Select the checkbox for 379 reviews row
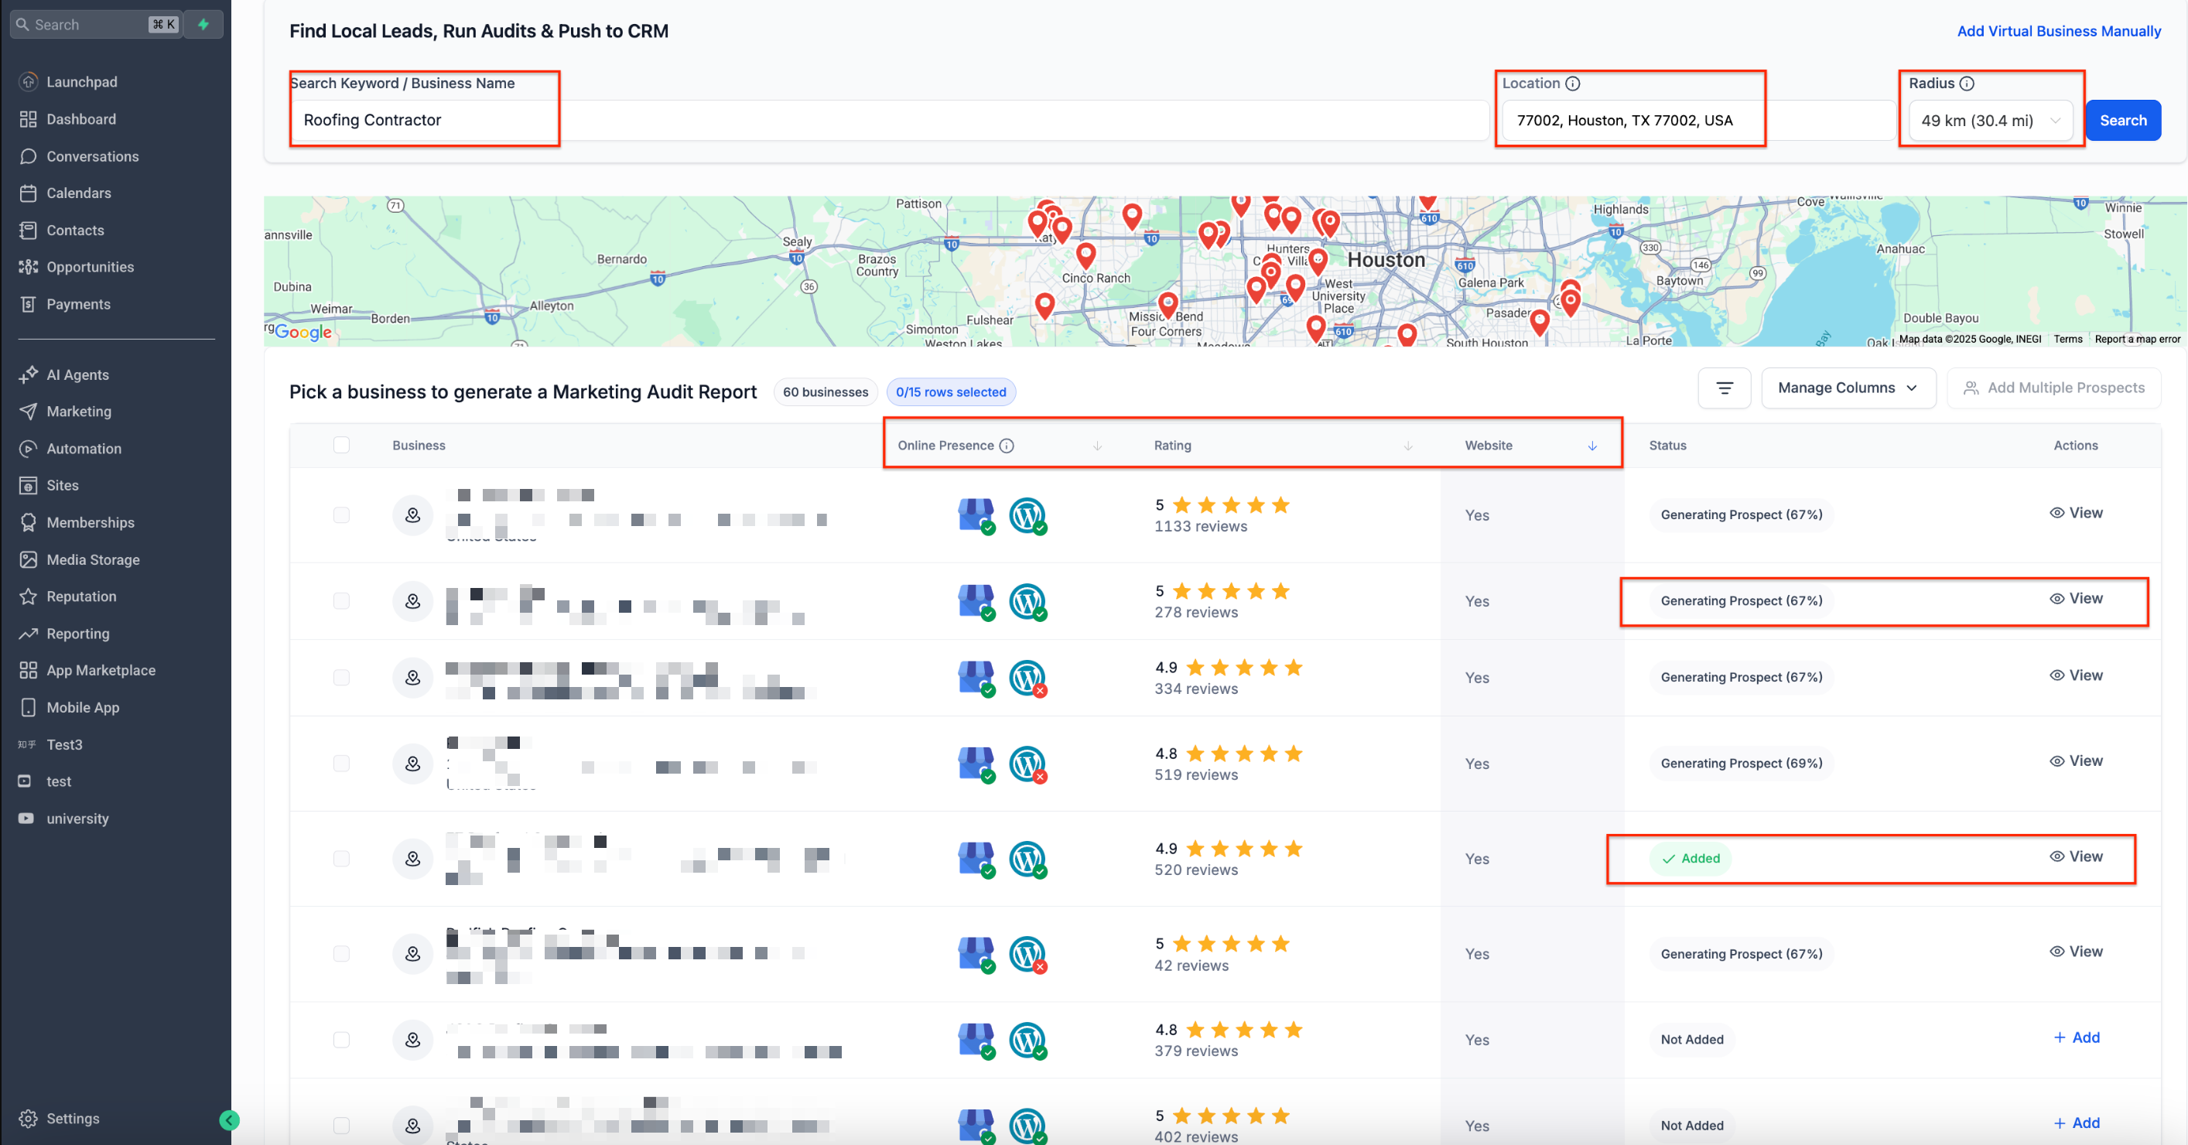 click(x=341, y=1039)
